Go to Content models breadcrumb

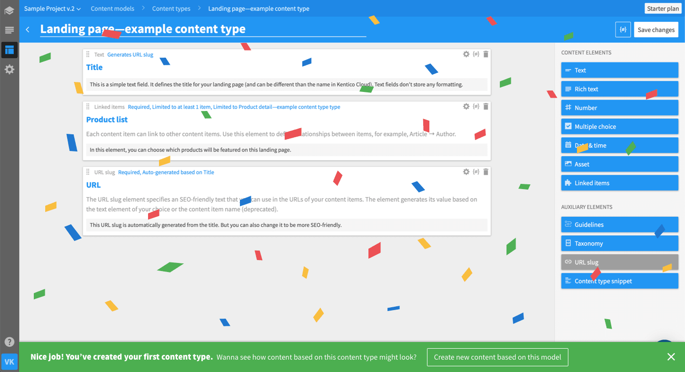(112, 9)
